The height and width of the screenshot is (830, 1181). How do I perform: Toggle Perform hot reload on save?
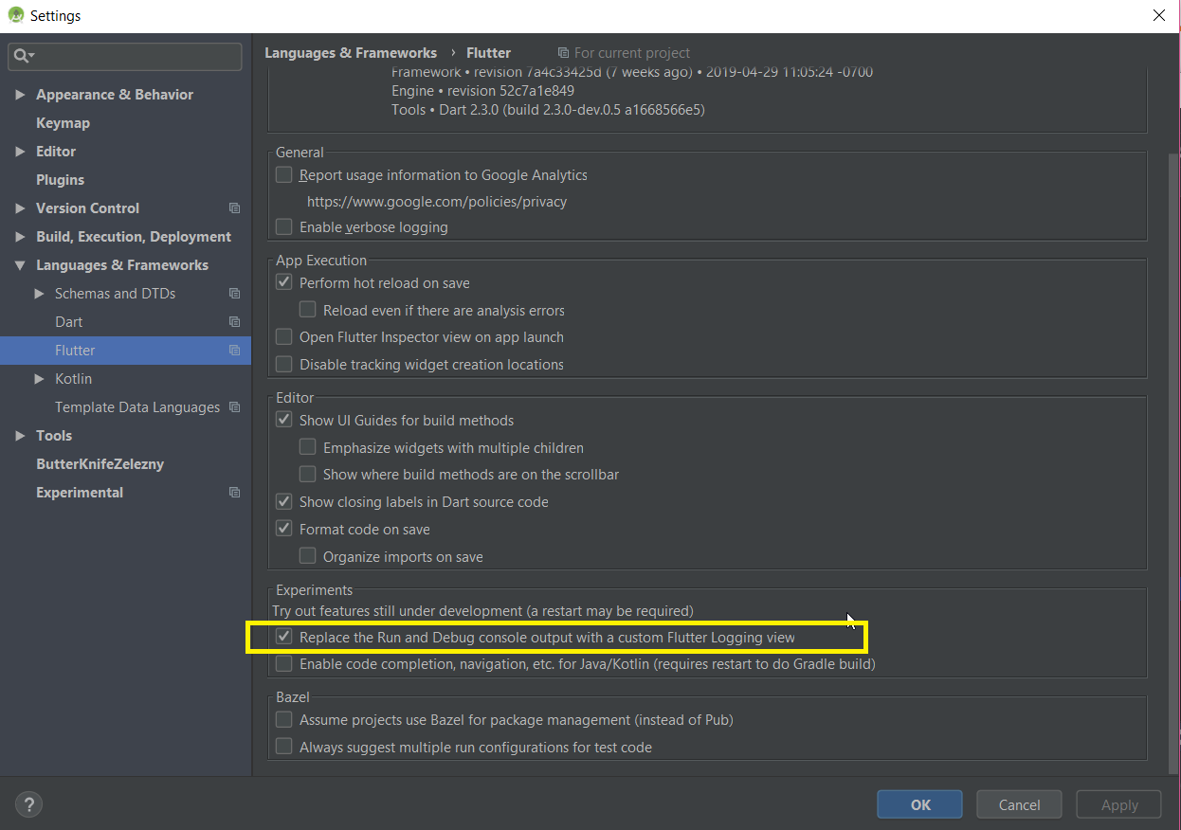tap(283, 282)
